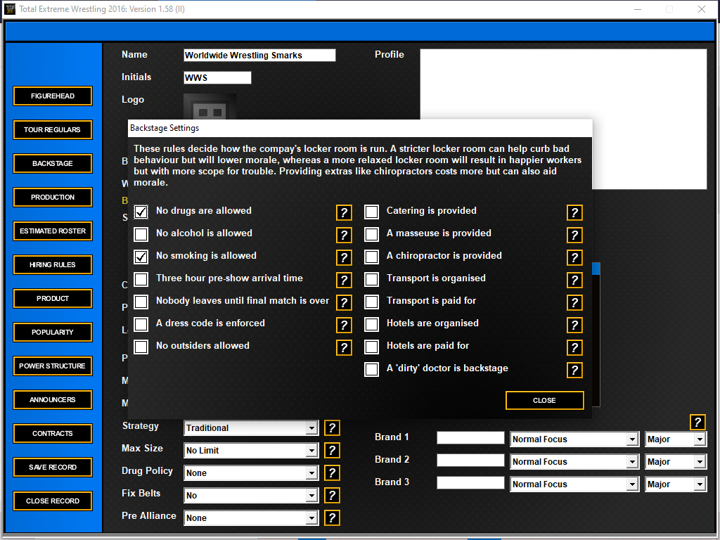Screen dimensions: 720x540
Task: Open help icon above the Brand settings
Action: point(697,422)
